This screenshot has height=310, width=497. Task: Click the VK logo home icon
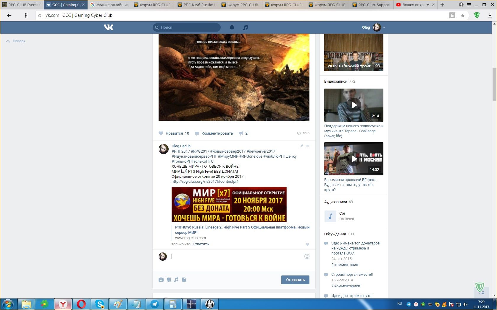point(109,27)
